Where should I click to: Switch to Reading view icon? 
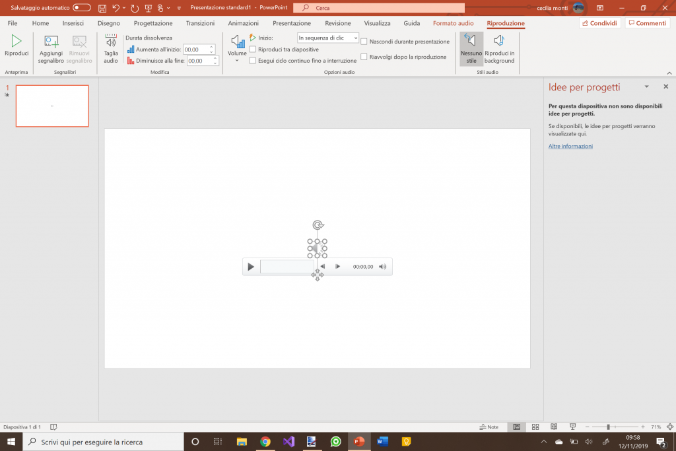click(554, 427)
